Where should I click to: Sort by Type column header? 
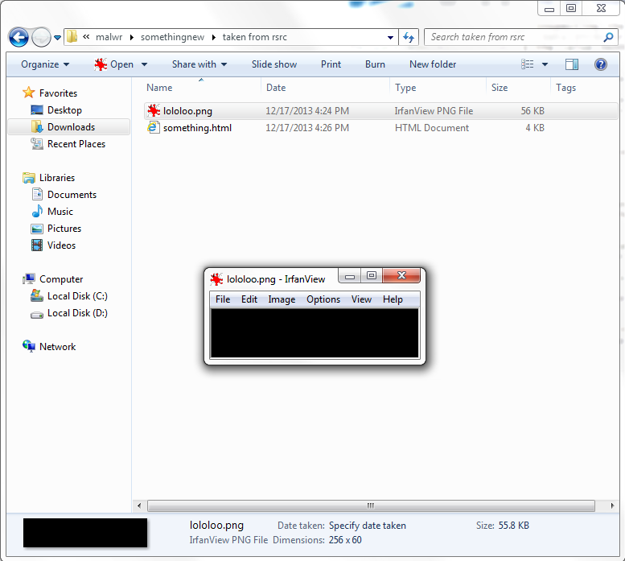[405, 88]
